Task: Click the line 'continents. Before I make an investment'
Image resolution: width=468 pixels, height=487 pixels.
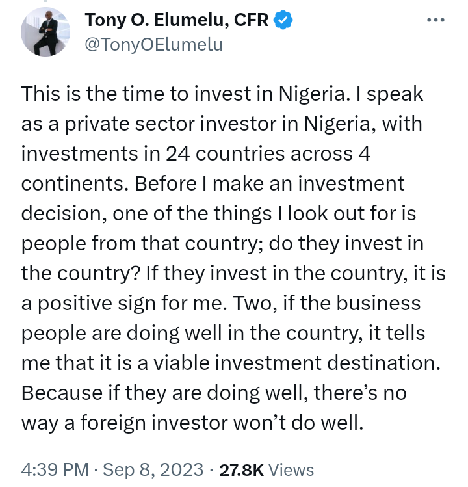Action: (x=213, y=183)
